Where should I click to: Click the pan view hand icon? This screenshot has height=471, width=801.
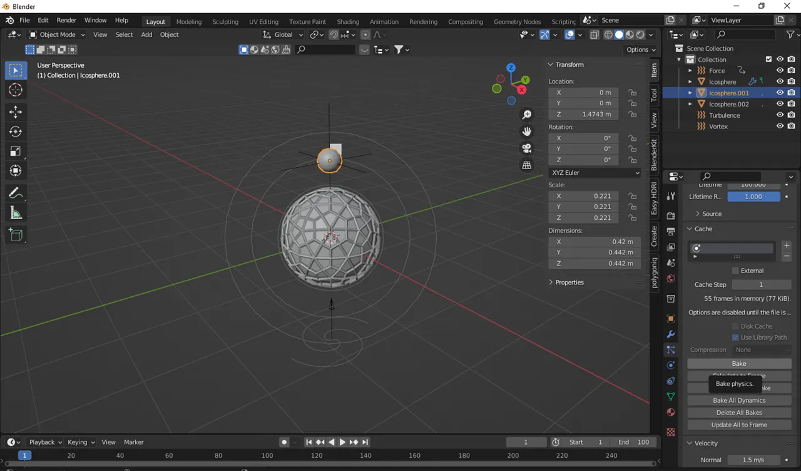tap(527, 132)
